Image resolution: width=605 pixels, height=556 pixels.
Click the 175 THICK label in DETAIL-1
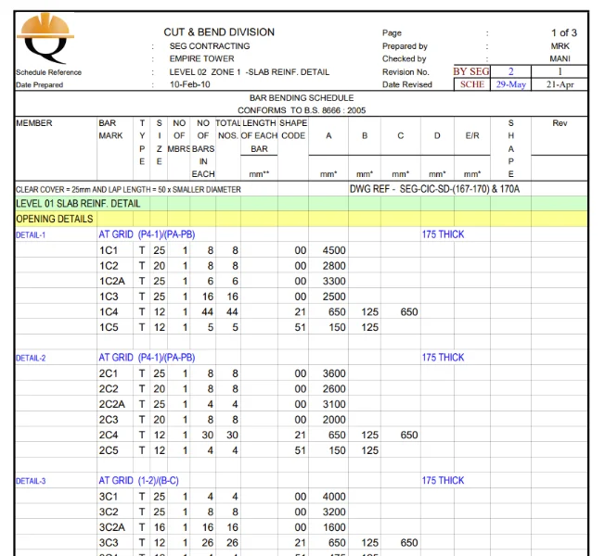coord(443,234)
